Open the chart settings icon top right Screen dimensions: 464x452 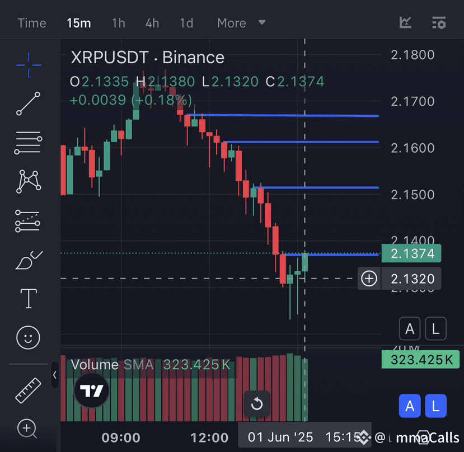[439, 22]
